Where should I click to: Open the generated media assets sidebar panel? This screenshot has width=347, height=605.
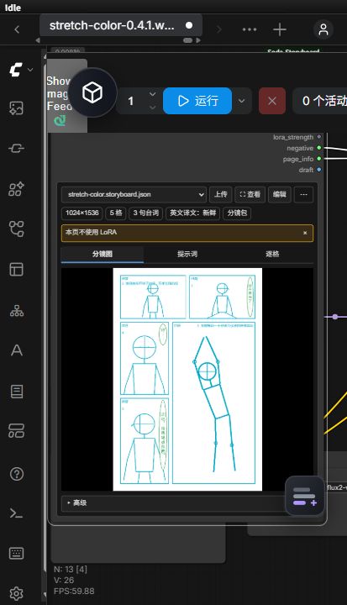tap(16, 108)
